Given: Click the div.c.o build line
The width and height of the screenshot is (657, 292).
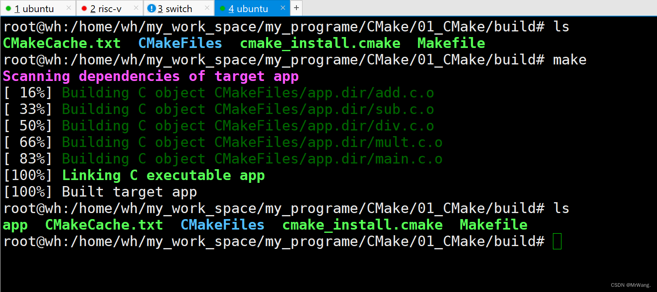Looking at the screenshot, I should (219, 126).
